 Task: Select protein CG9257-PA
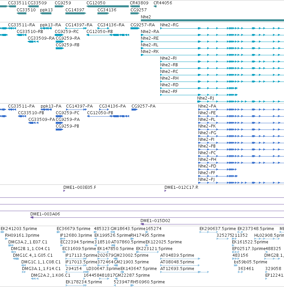click(144, 106)
